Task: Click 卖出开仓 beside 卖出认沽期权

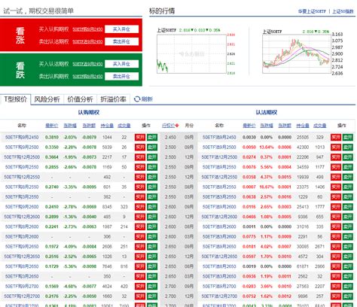Action: (x=121, y=41)
